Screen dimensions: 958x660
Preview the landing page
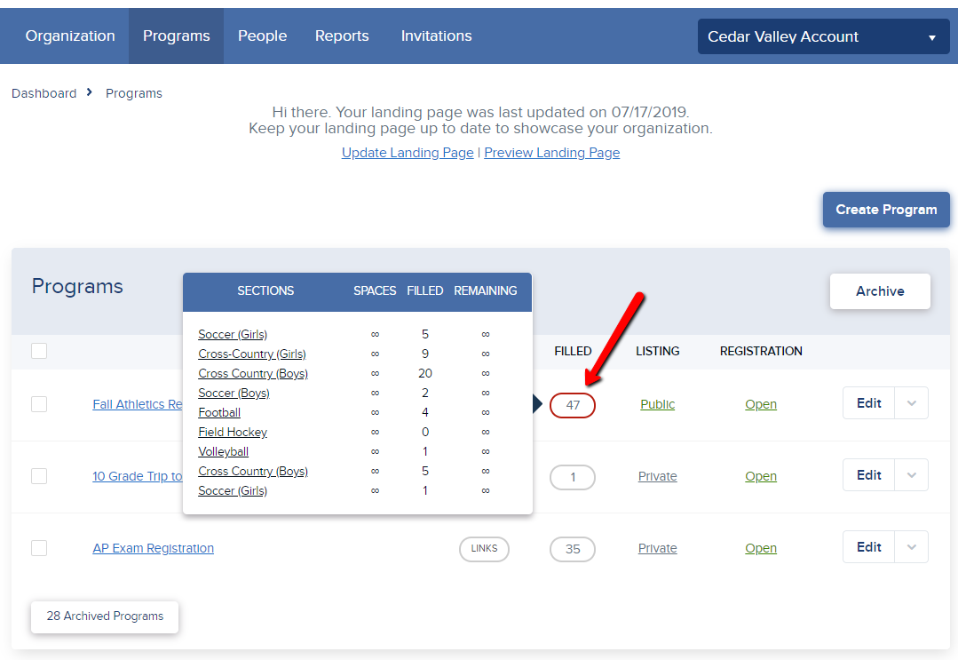[x=551, y=152]
